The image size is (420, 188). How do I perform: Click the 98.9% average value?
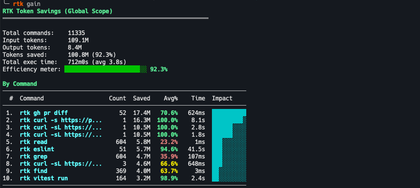tap(169, 178)
